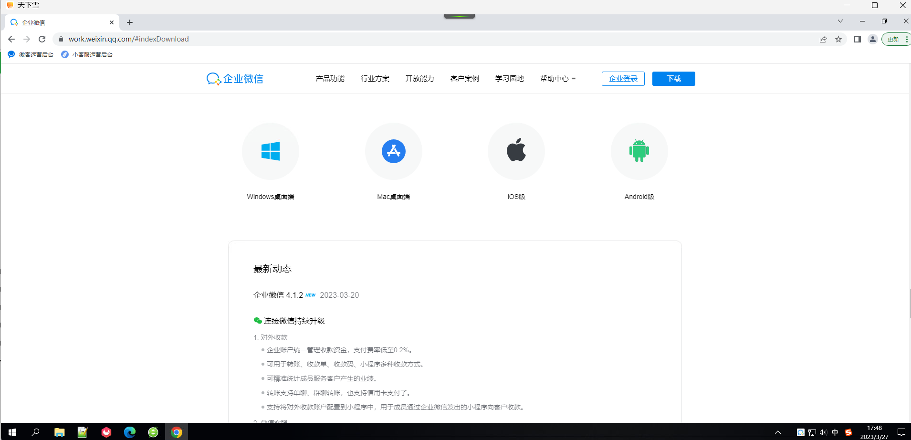Screen dimensions: 911x440
Task: Click the Android robot download icon
Action: click(639, 151)
